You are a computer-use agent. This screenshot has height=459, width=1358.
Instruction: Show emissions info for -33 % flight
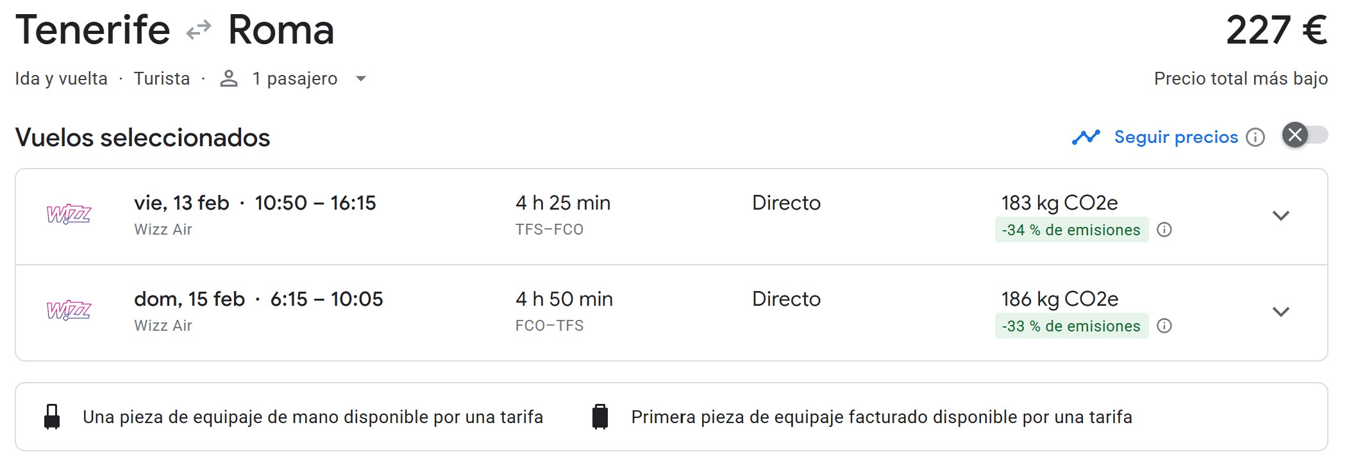pyautogui.click(x=1164, y=326)
